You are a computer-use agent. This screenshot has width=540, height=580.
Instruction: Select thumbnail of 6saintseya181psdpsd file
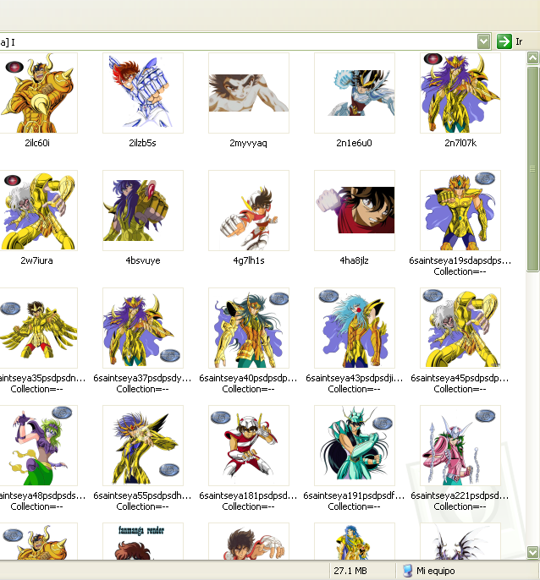click(249, 446)
